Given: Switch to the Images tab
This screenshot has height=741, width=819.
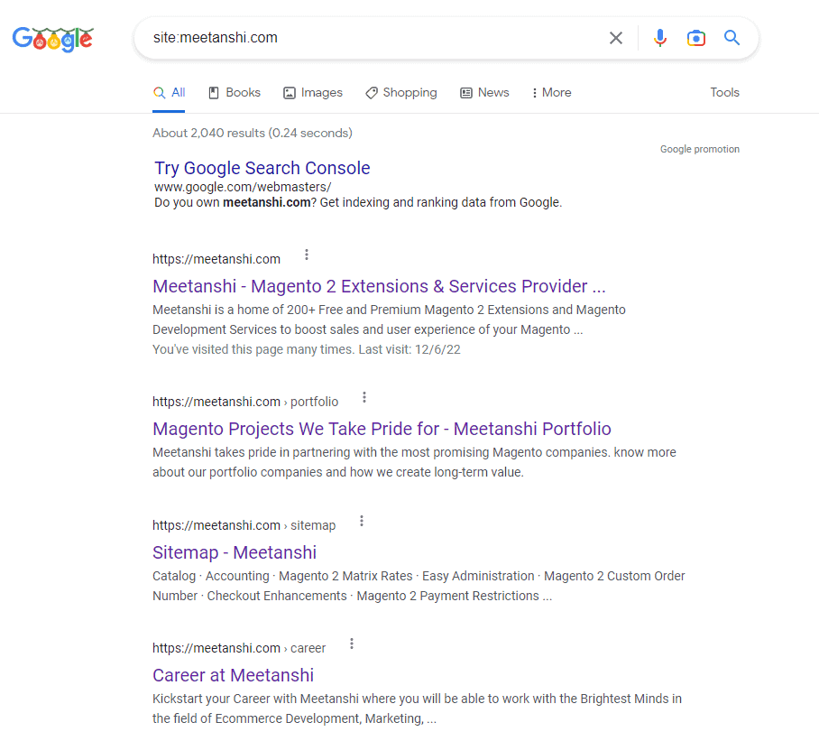Looking at the screenshot, I should click(313, 92).
